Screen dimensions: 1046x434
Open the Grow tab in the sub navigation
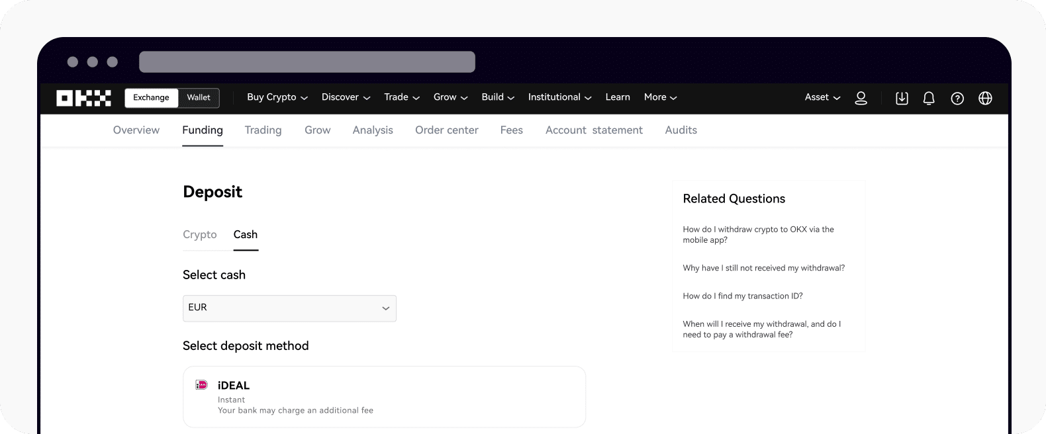(x=317, y=130)
